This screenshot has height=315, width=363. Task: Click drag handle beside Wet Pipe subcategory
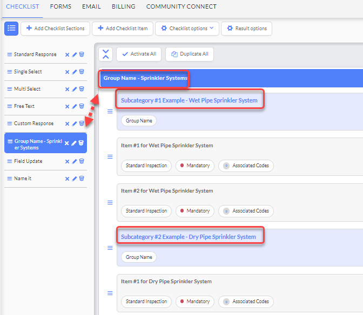110,112
